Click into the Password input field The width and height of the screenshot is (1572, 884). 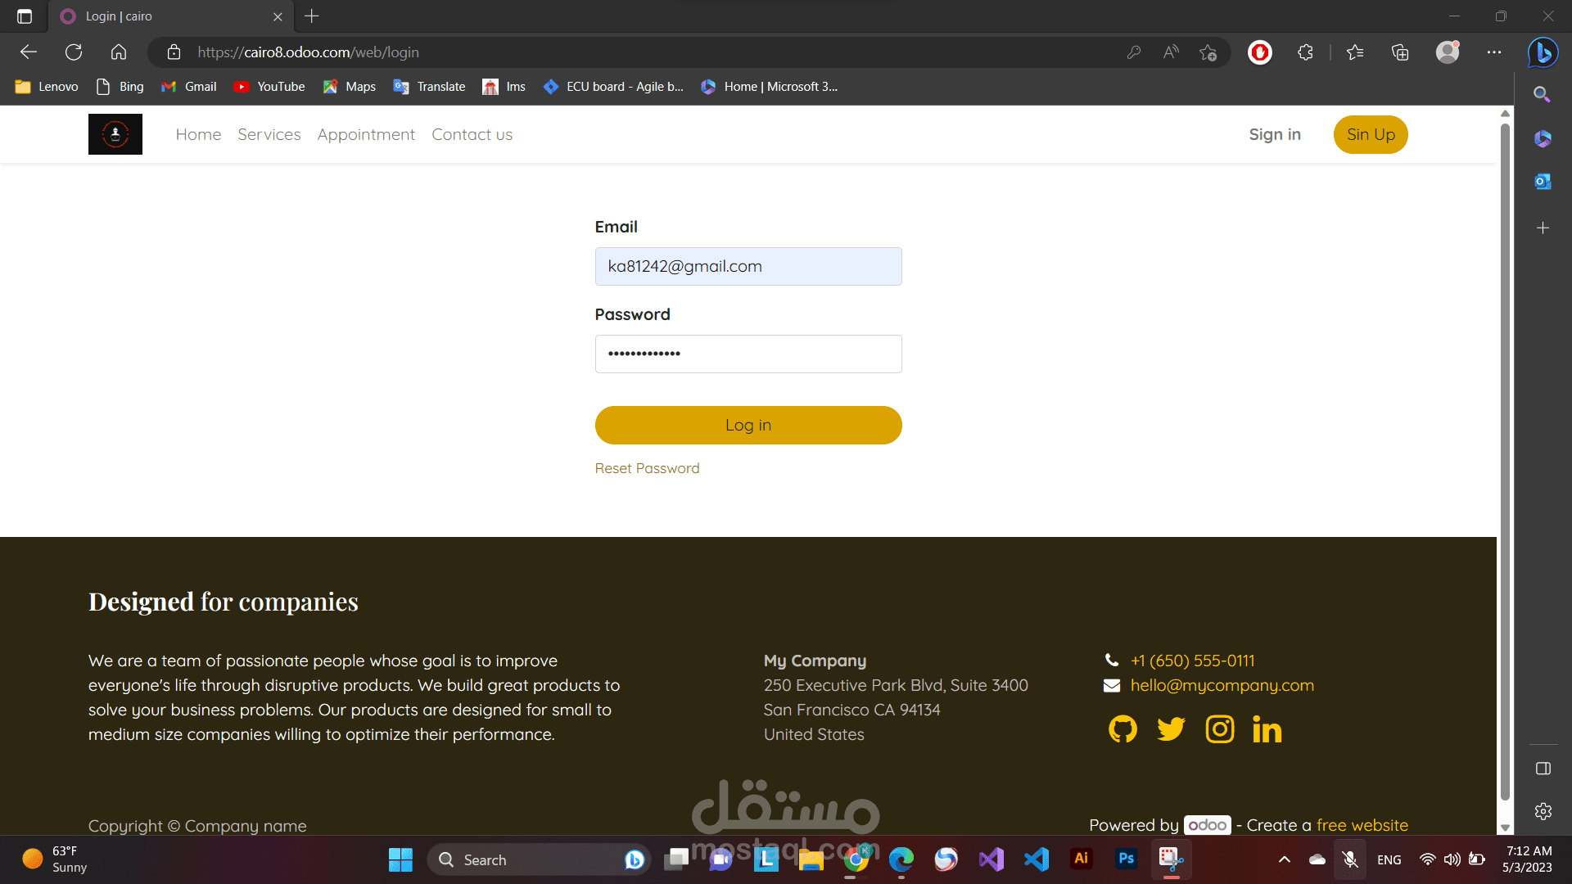click(748, 354)
